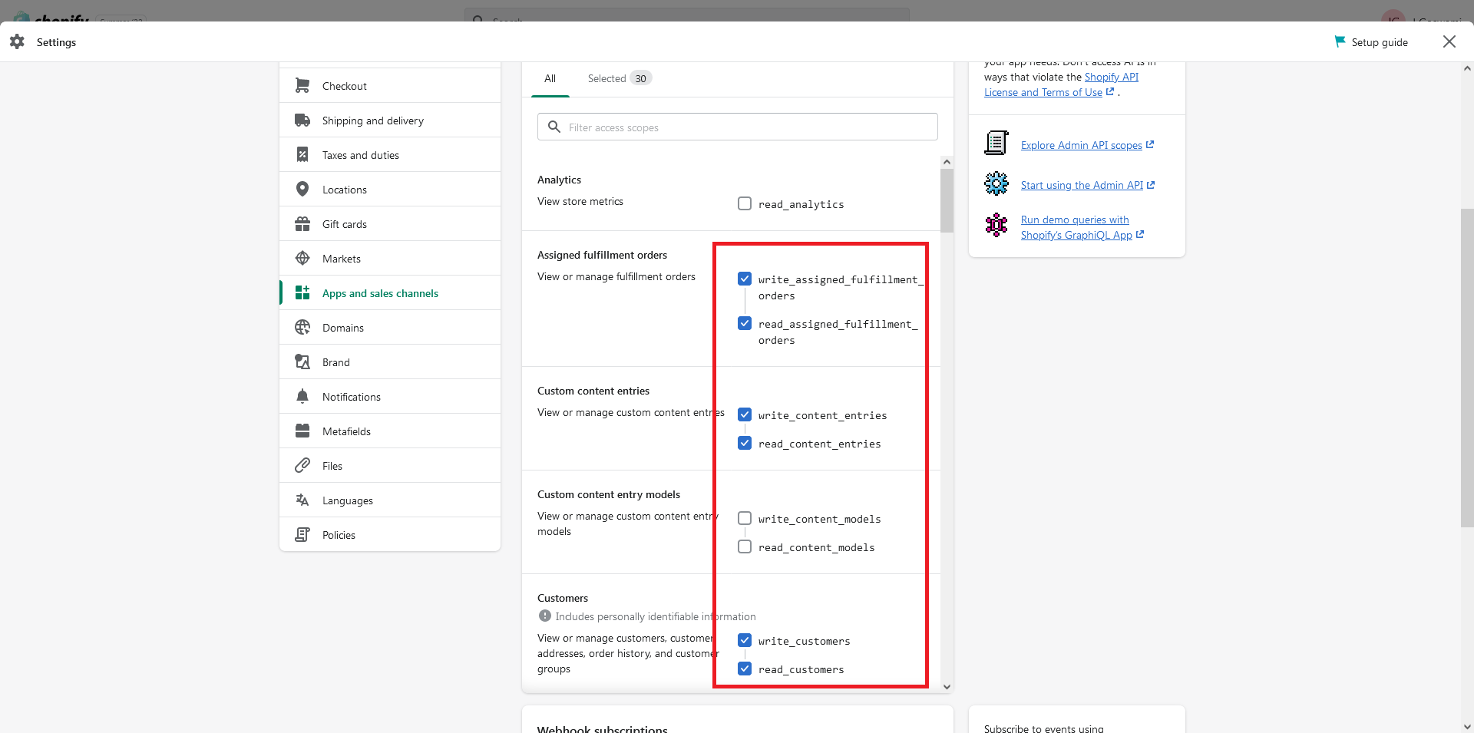Select the Locations pin icon
Image resolution: width=1474 pixels, height=733 pixels.
(302, 189)
